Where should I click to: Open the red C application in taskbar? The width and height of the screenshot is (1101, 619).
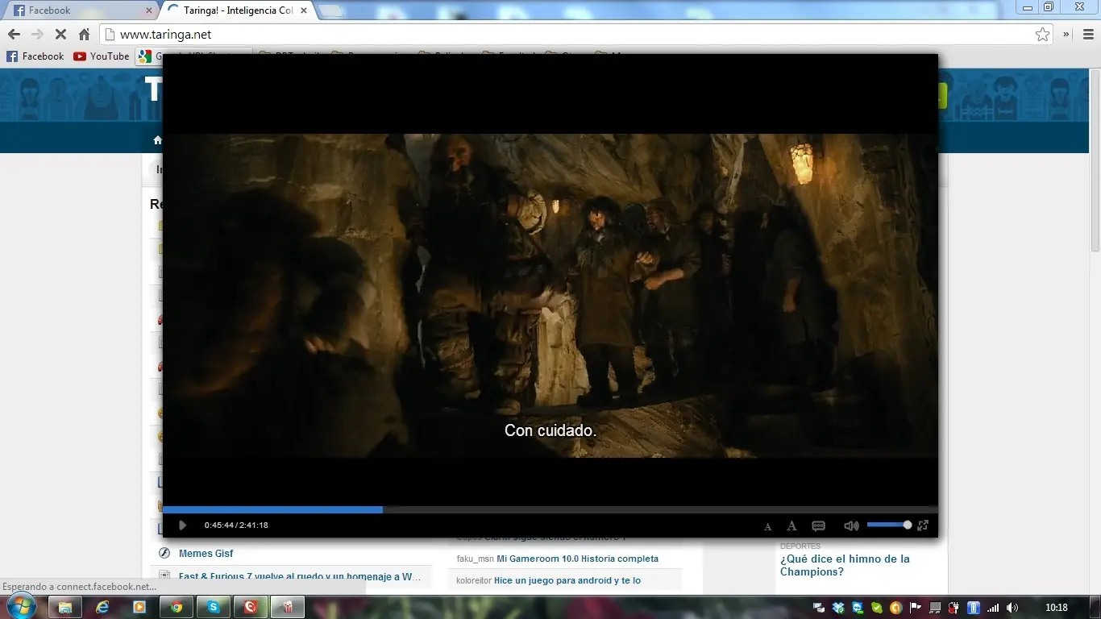[251, 607]
